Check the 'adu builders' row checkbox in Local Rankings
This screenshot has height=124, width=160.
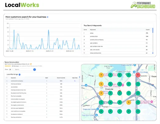pyautogui.click(x=7, y=87)
